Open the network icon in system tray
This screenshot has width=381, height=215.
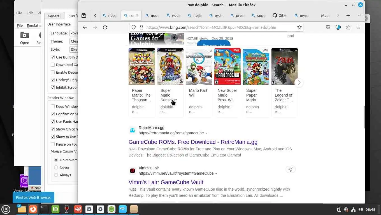pos(353,209)
